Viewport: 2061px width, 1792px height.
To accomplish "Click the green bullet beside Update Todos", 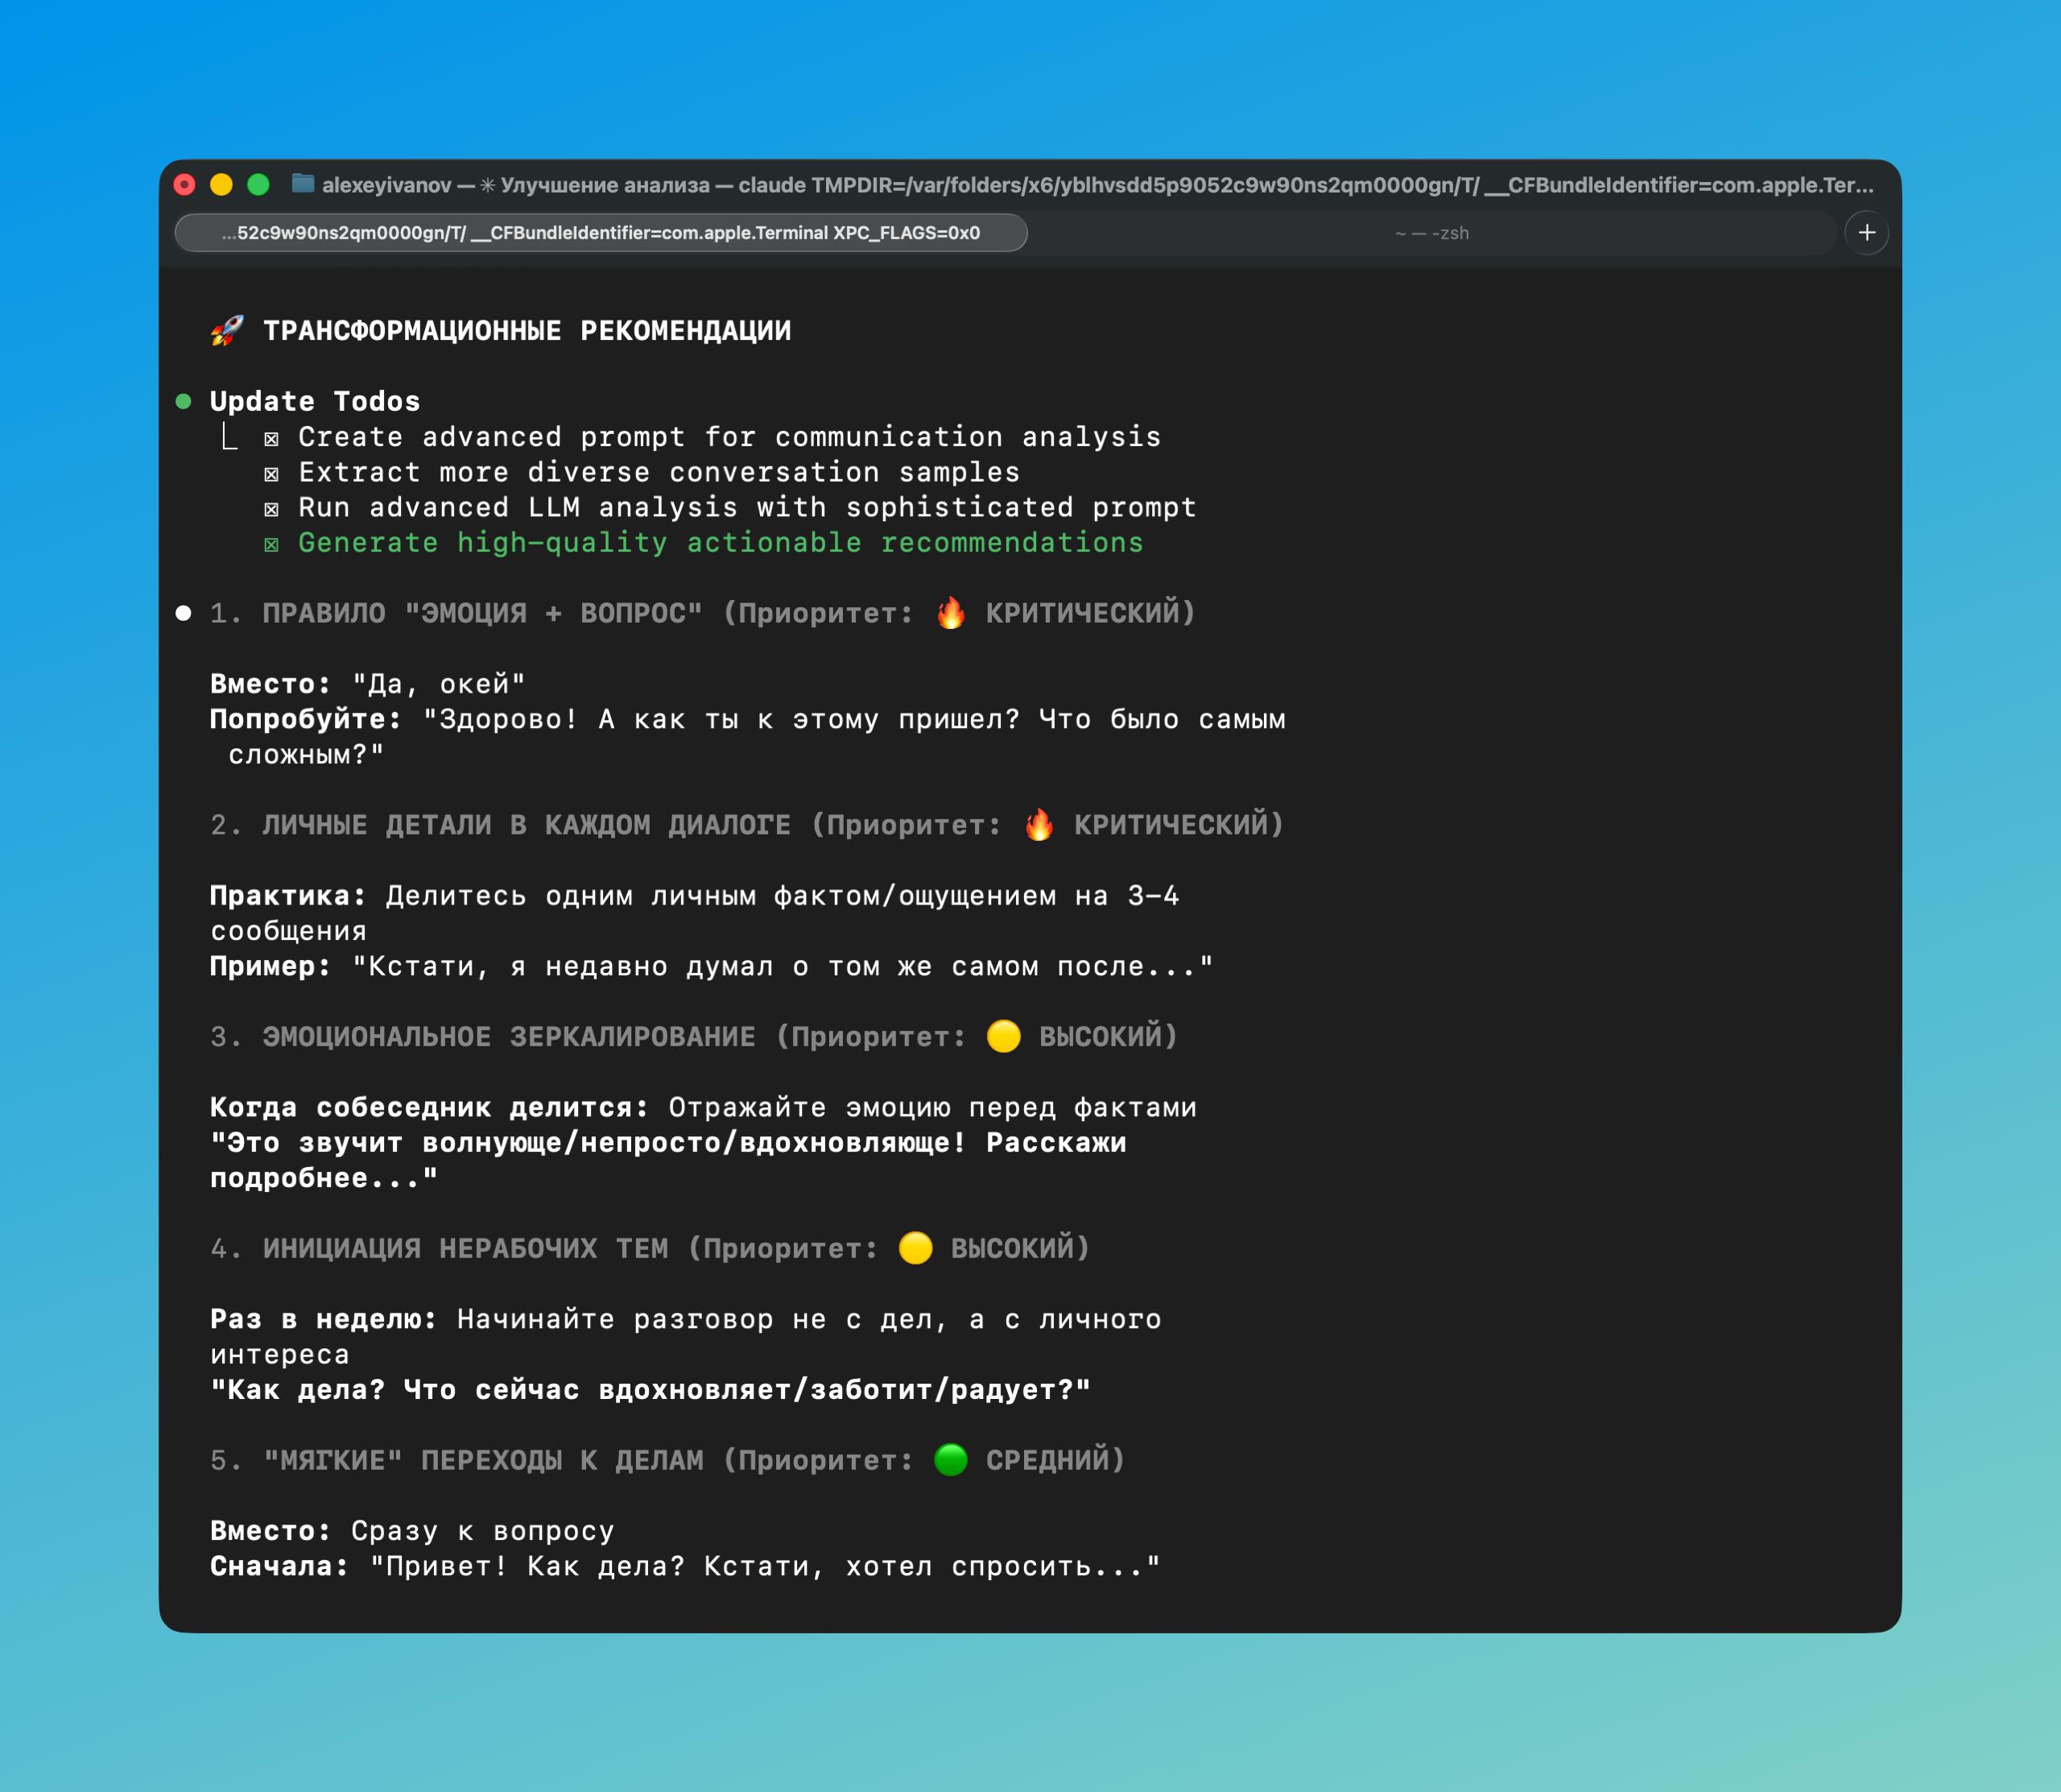I will (184, 402).
